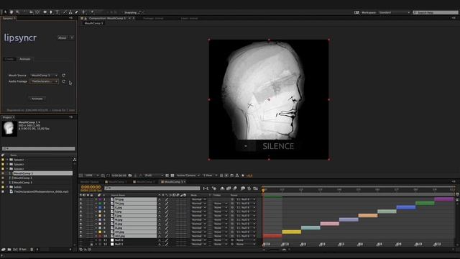
Task: Select the Puppet Pin tool
Action: [92, 12]
